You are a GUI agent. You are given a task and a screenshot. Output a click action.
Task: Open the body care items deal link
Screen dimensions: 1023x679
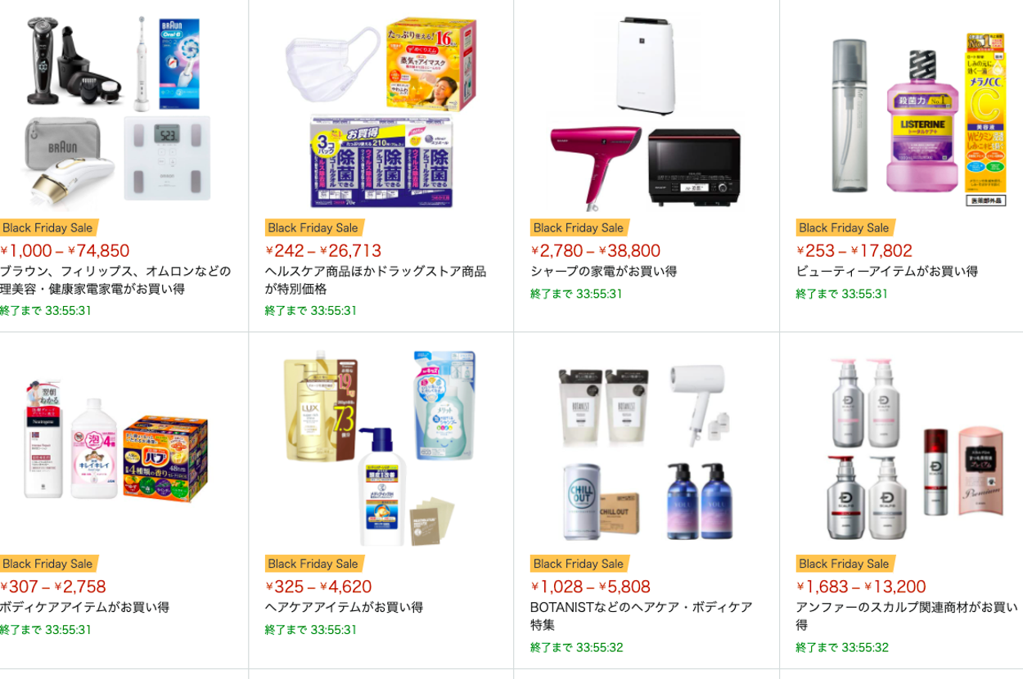point(84,608)
